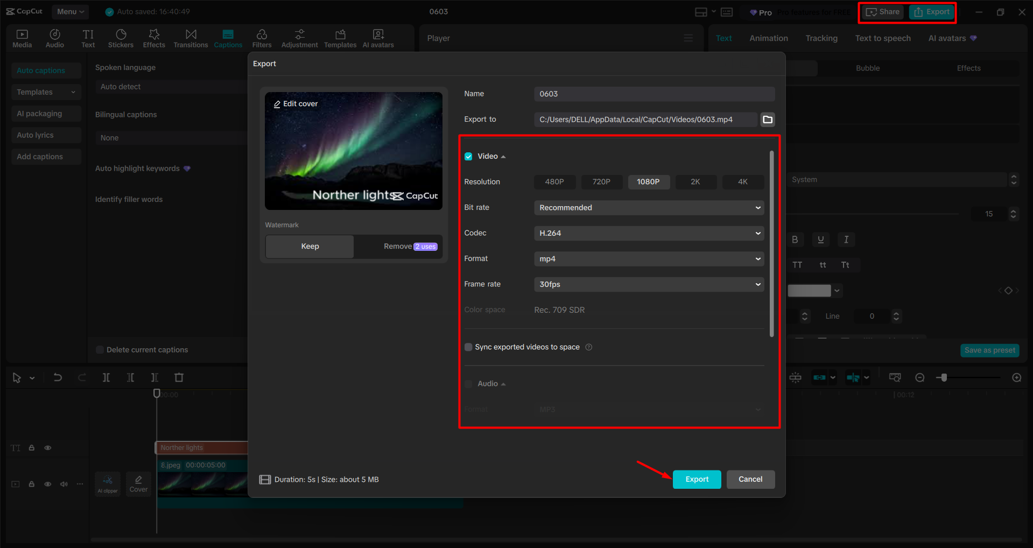This screenshot has height=548, width=1033.
Task: Click the Save as preset button
Action: 989,350
